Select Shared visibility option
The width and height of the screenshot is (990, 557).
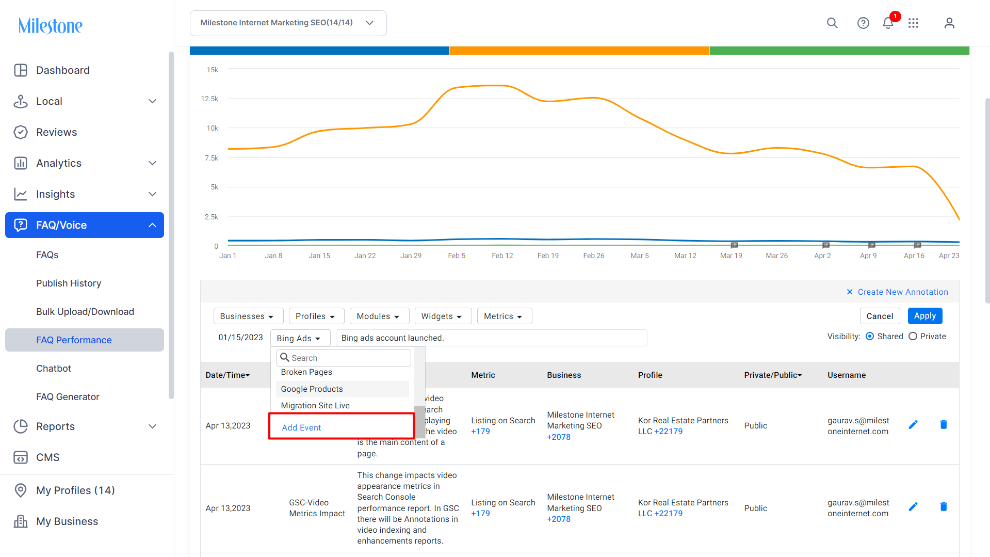[870, 337]
